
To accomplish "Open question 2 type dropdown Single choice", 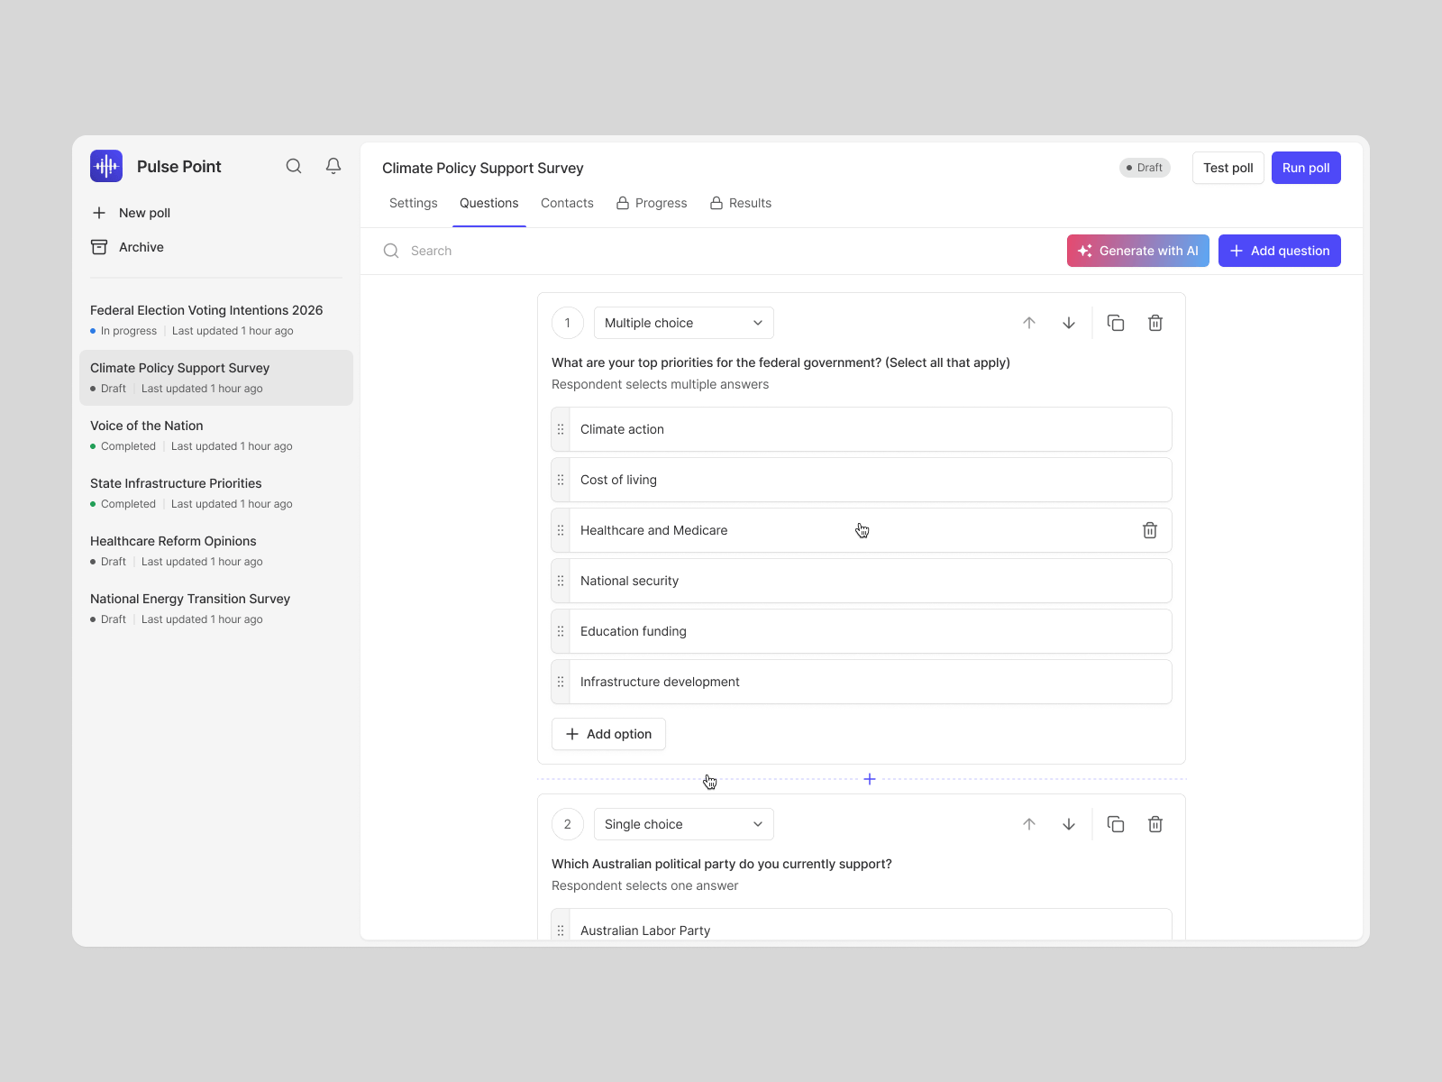I will [x=684, y=824].
